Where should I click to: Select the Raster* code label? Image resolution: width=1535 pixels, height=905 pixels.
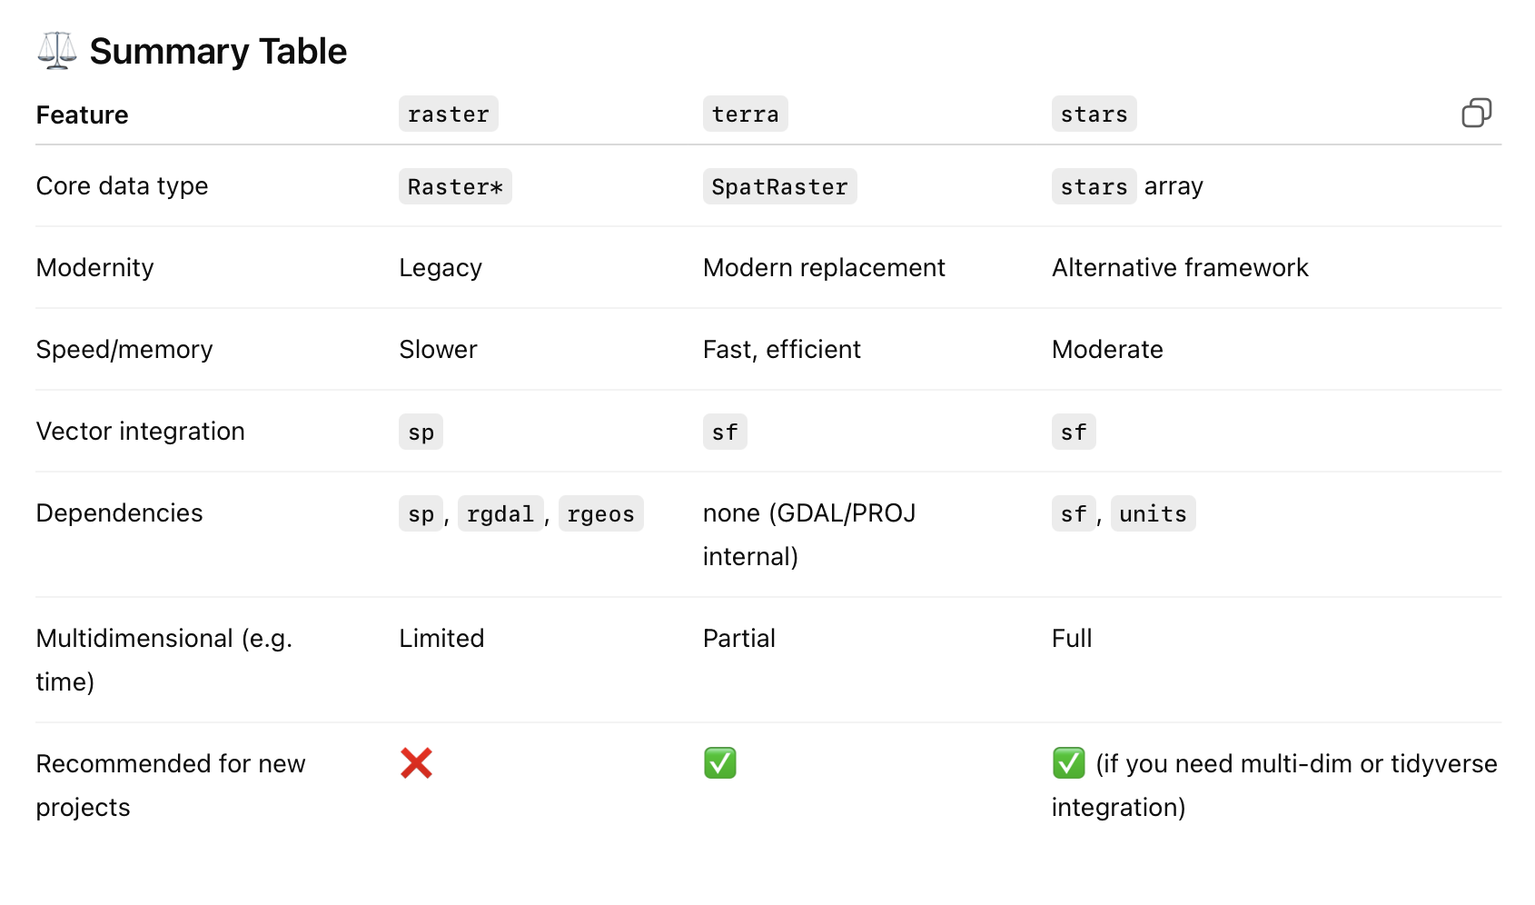(455, 187)
